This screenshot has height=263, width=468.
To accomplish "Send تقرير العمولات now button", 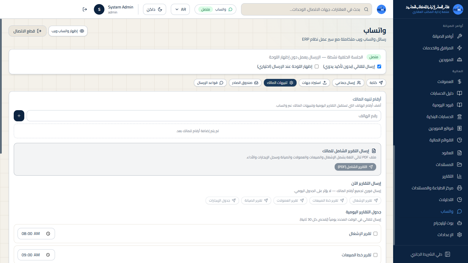I will point(290,200).
